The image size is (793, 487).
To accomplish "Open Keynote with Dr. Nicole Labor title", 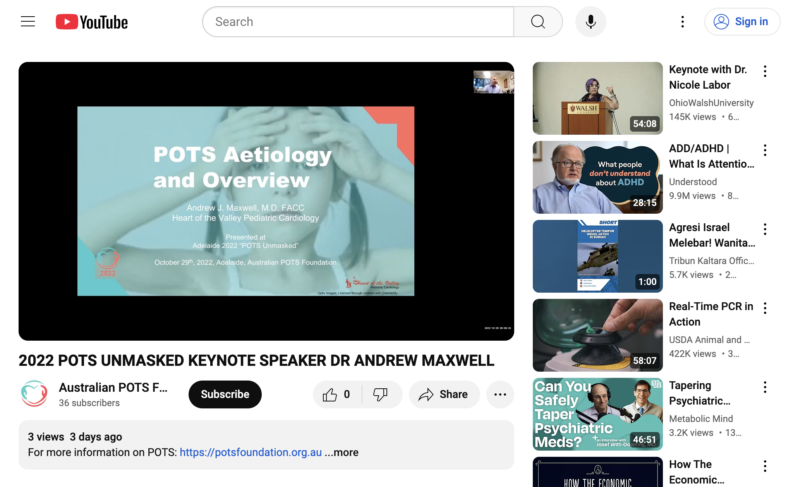I will click(x=708, y=77).
